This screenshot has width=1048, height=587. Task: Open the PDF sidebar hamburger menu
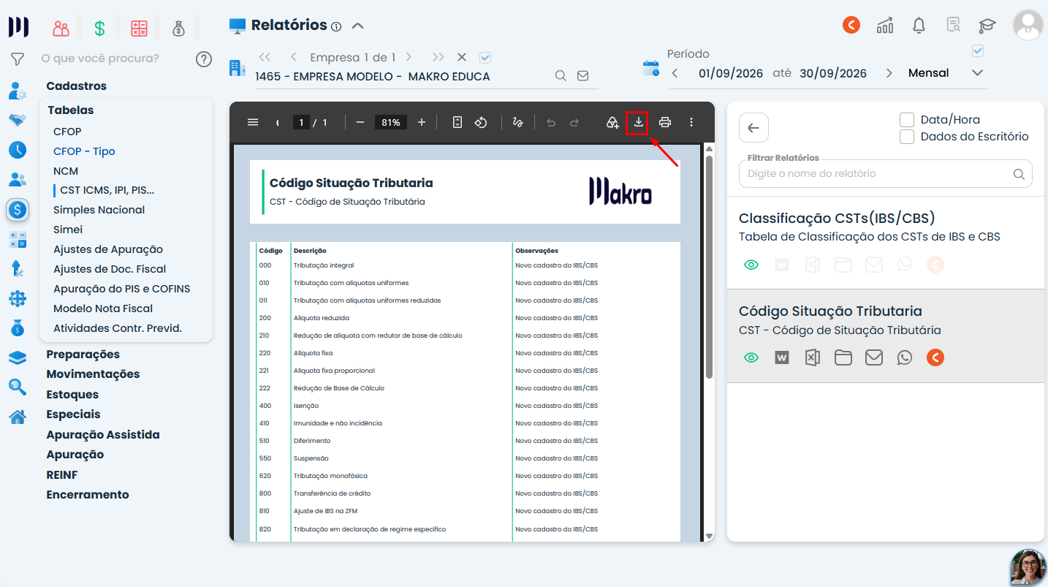pyautogui.click(x=253, y=123)
